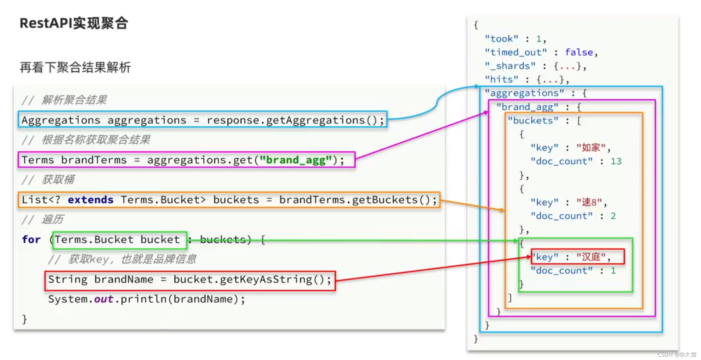This screenshot has width=701, height=360.
Task: Click the JSON entry "key" : "如家"
Action: click(x=571, y=148)
